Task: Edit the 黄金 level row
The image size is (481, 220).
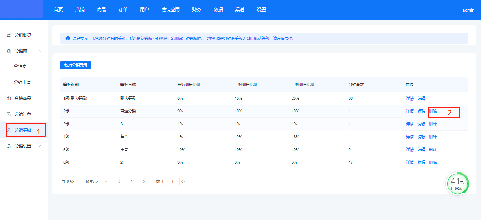Action: coord(421,137)
